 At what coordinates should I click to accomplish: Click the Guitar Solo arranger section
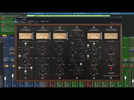click(x=53, y=14)
